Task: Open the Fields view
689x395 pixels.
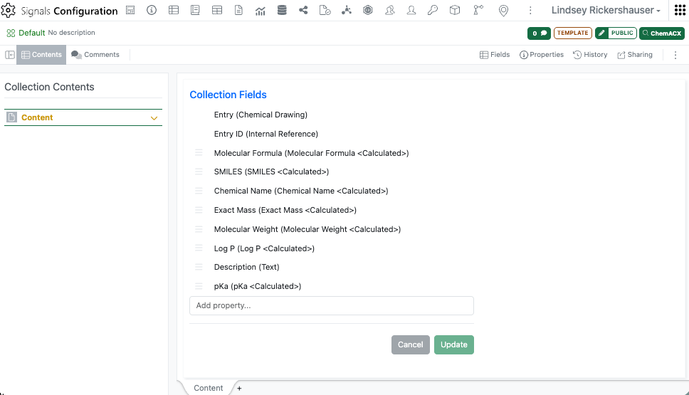Action: 495,55
